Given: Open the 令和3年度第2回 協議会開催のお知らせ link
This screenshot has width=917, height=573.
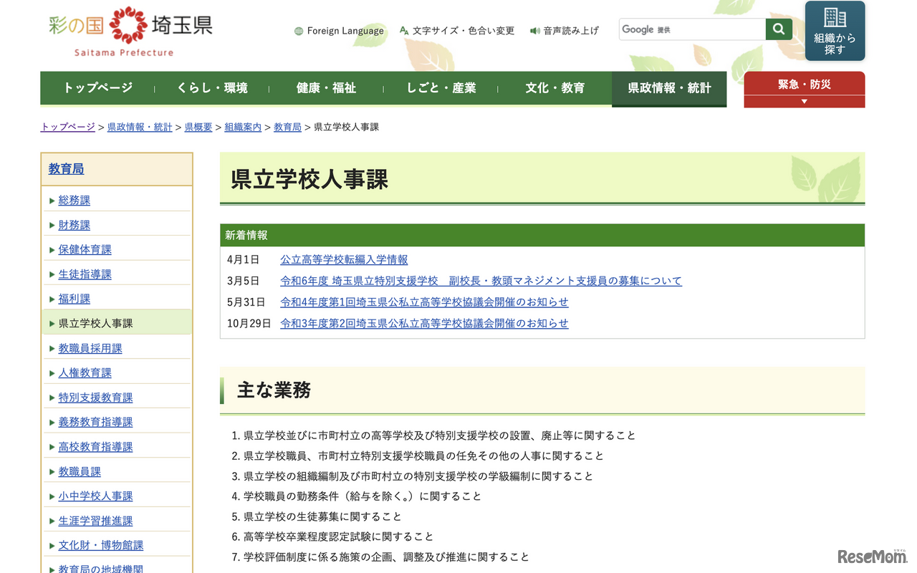Looking at the screenshot, I should tap(423, 324).
